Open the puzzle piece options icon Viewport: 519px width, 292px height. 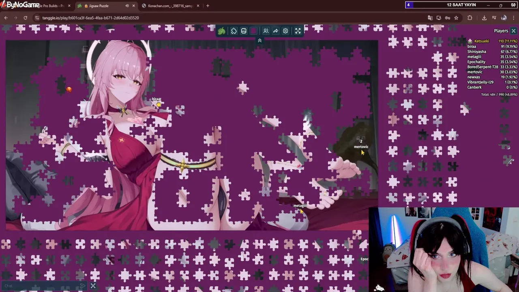(234, 31)
